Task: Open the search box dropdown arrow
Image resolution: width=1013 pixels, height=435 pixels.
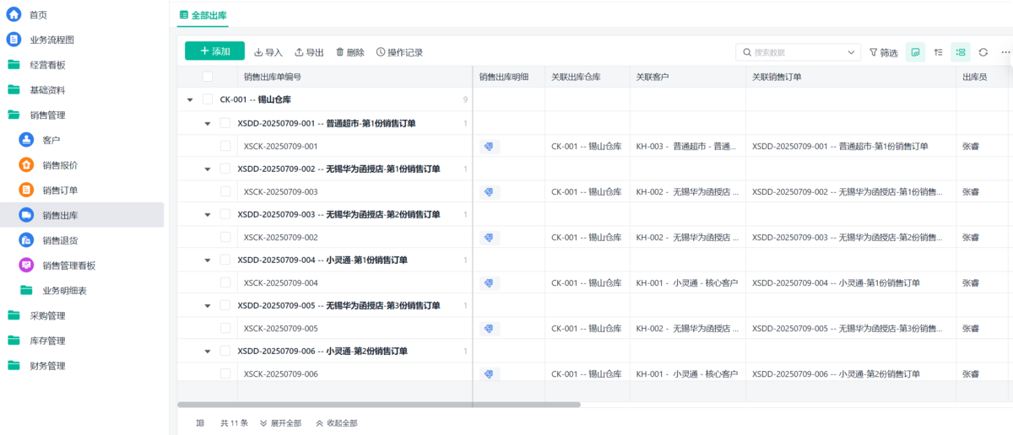Action: pyautogui.click(x=850, y=52)
